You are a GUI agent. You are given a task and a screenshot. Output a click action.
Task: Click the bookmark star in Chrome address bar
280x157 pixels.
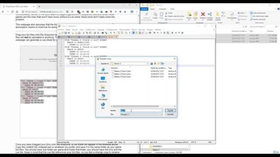pos(72,12)
